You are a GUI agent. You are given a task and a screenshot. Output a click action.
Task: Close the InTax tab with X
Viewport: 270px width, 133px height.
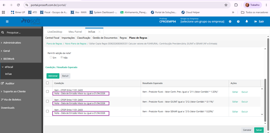point(99,32)
